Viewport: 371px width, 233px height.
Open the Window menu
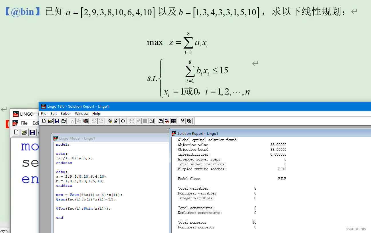(x=82, y=113)
